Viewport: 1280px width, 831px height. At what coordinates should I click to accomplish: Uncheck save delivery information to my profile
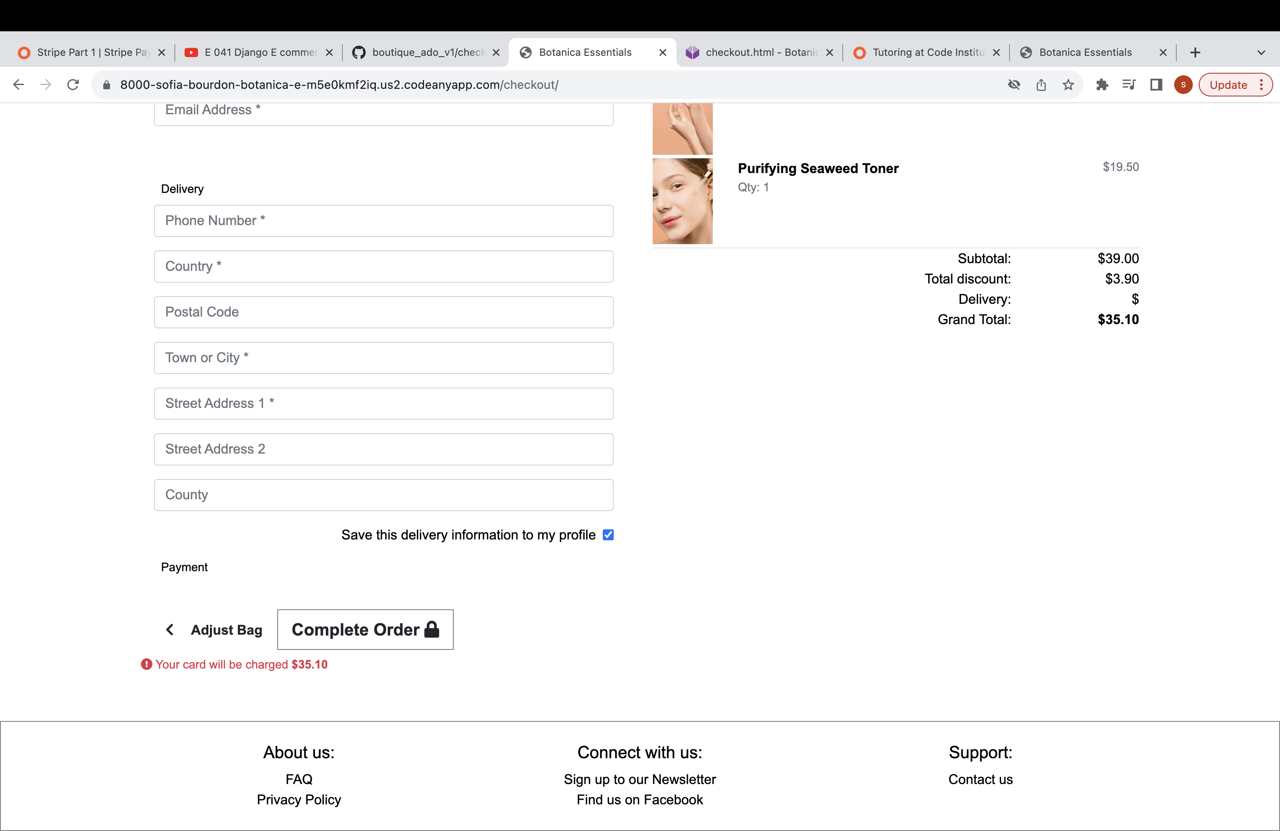pos(608,535)
